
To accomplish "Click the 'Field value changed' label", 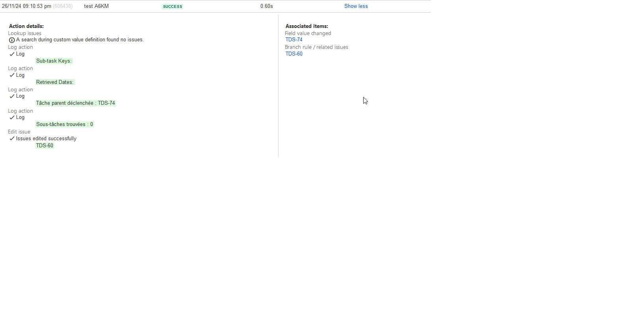I will pos(308,33).
